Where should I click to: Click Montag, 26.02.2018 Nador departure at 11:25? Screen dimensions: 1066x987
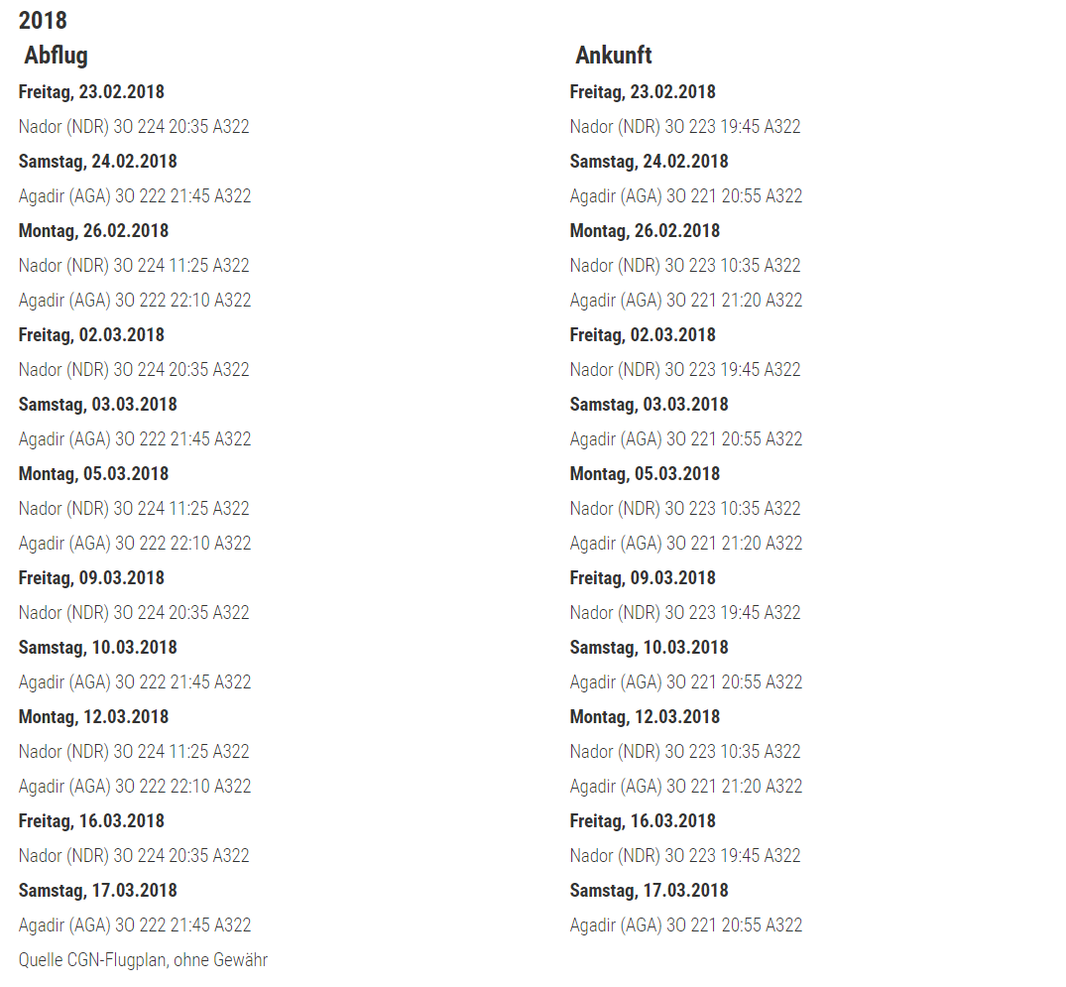[134, 266]
